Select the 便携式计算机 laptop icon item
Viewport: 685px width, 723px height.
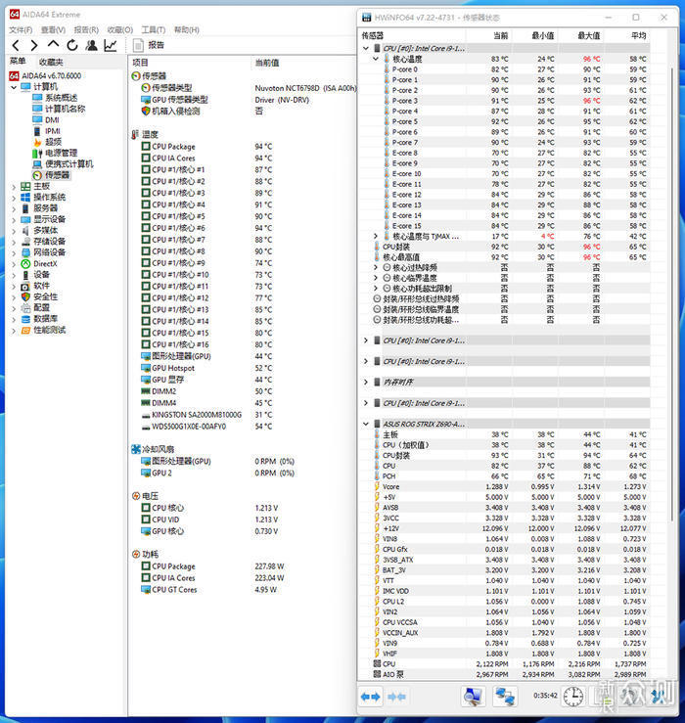37,164
